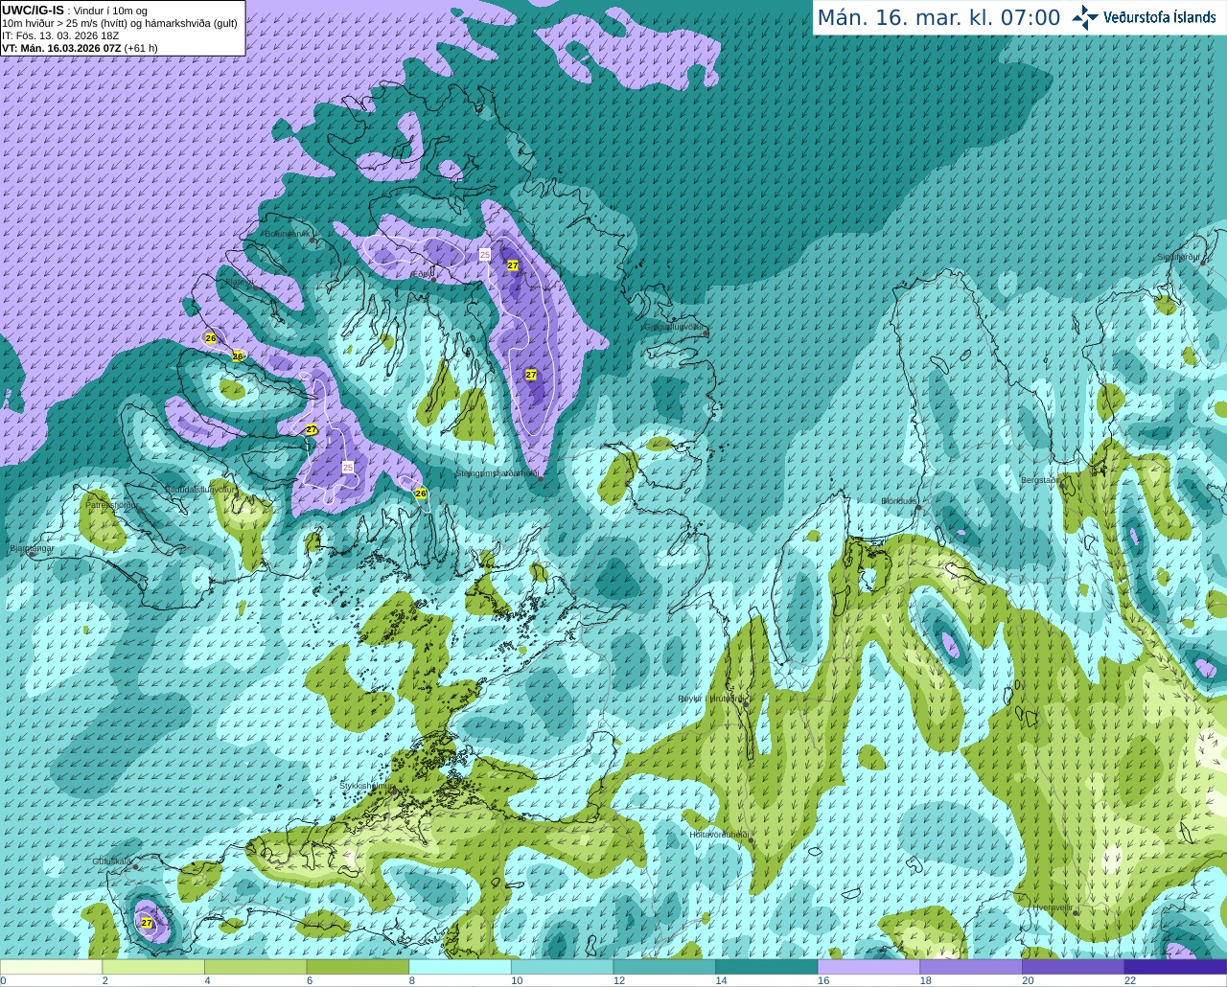1227x987 pixels.
Task: Click the Gufuskálar station label
Action: coord(111,861)
